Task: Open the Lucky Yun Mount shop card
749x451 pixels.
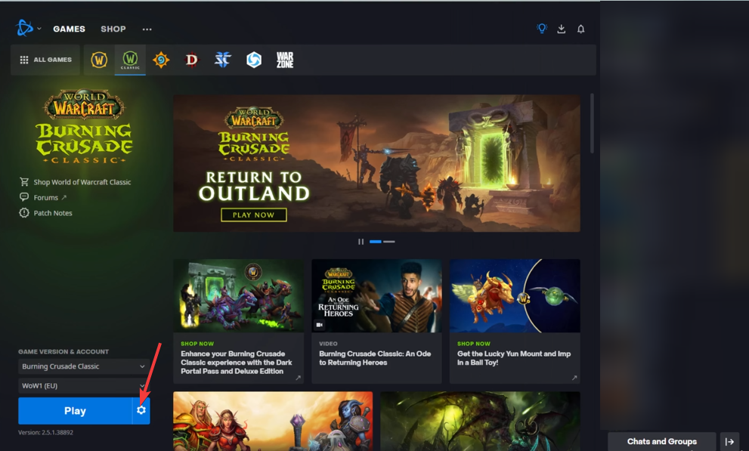Action: tap(515, 321)
